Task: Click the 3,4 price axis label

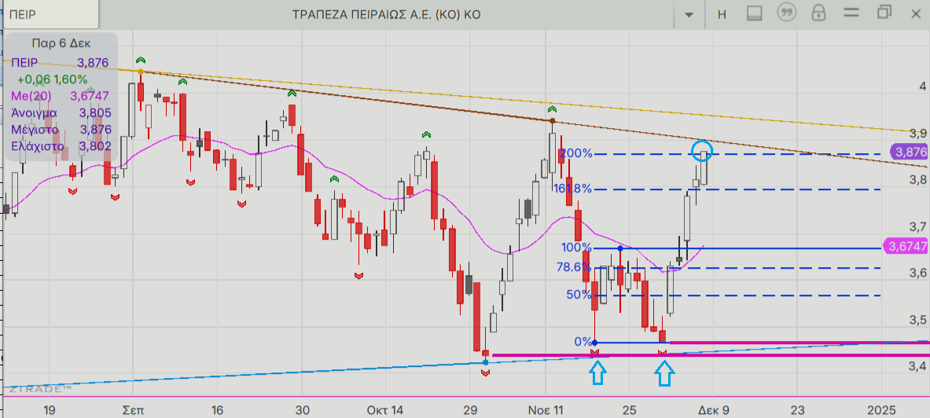Action: [918, 367]
